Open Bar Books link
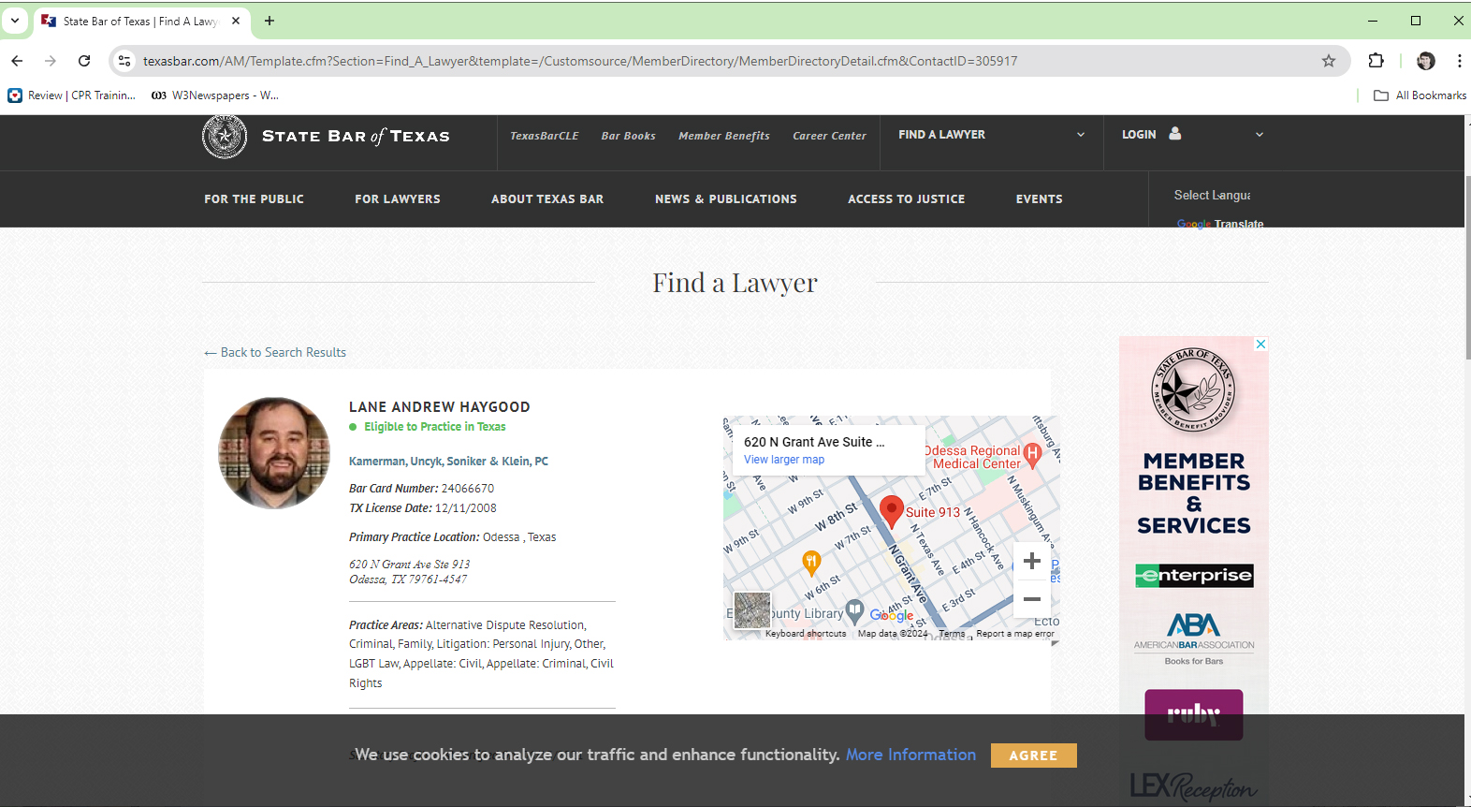 pyautogui.click(x=629, y=136)
